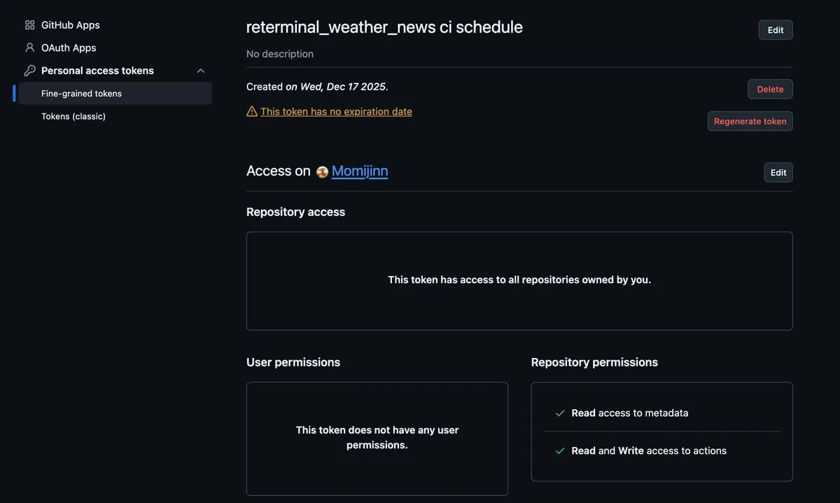Click the checkmark beside Read and Write actions
The width and height of the screenshot is (840, 503).
560,451
